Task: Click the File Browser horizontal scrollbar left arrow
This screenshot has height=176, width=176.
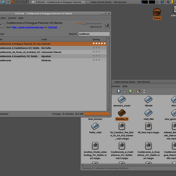Action: [82, 165]
